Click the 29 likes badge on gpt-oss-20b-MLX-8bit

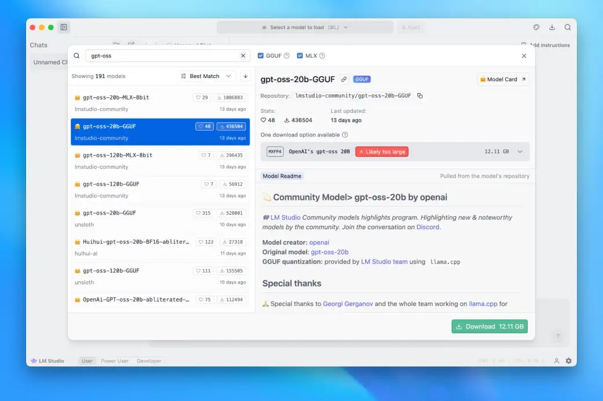[202, 97]
